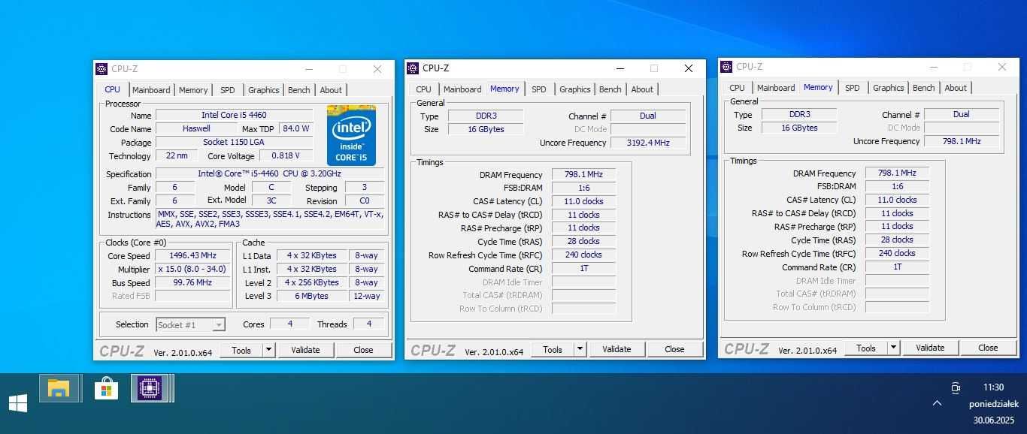Click the Intel Core i5 logo
The height and width of the screenshot is (434, 1027).
(x=351, y=135)
